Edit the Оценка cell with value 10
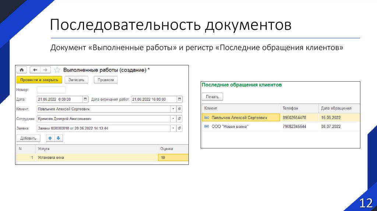This screenshot has height=211, width=377. [x=173, y=157]
